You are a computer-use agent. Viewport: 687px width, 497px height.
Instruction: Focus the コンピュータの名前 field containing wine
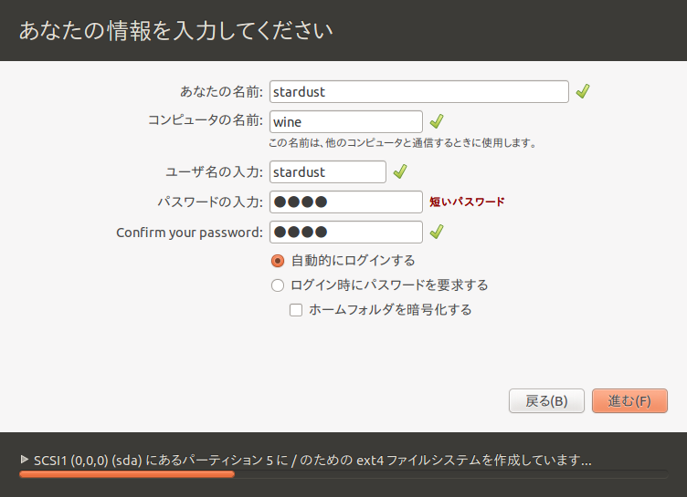[x=345, y=121]
